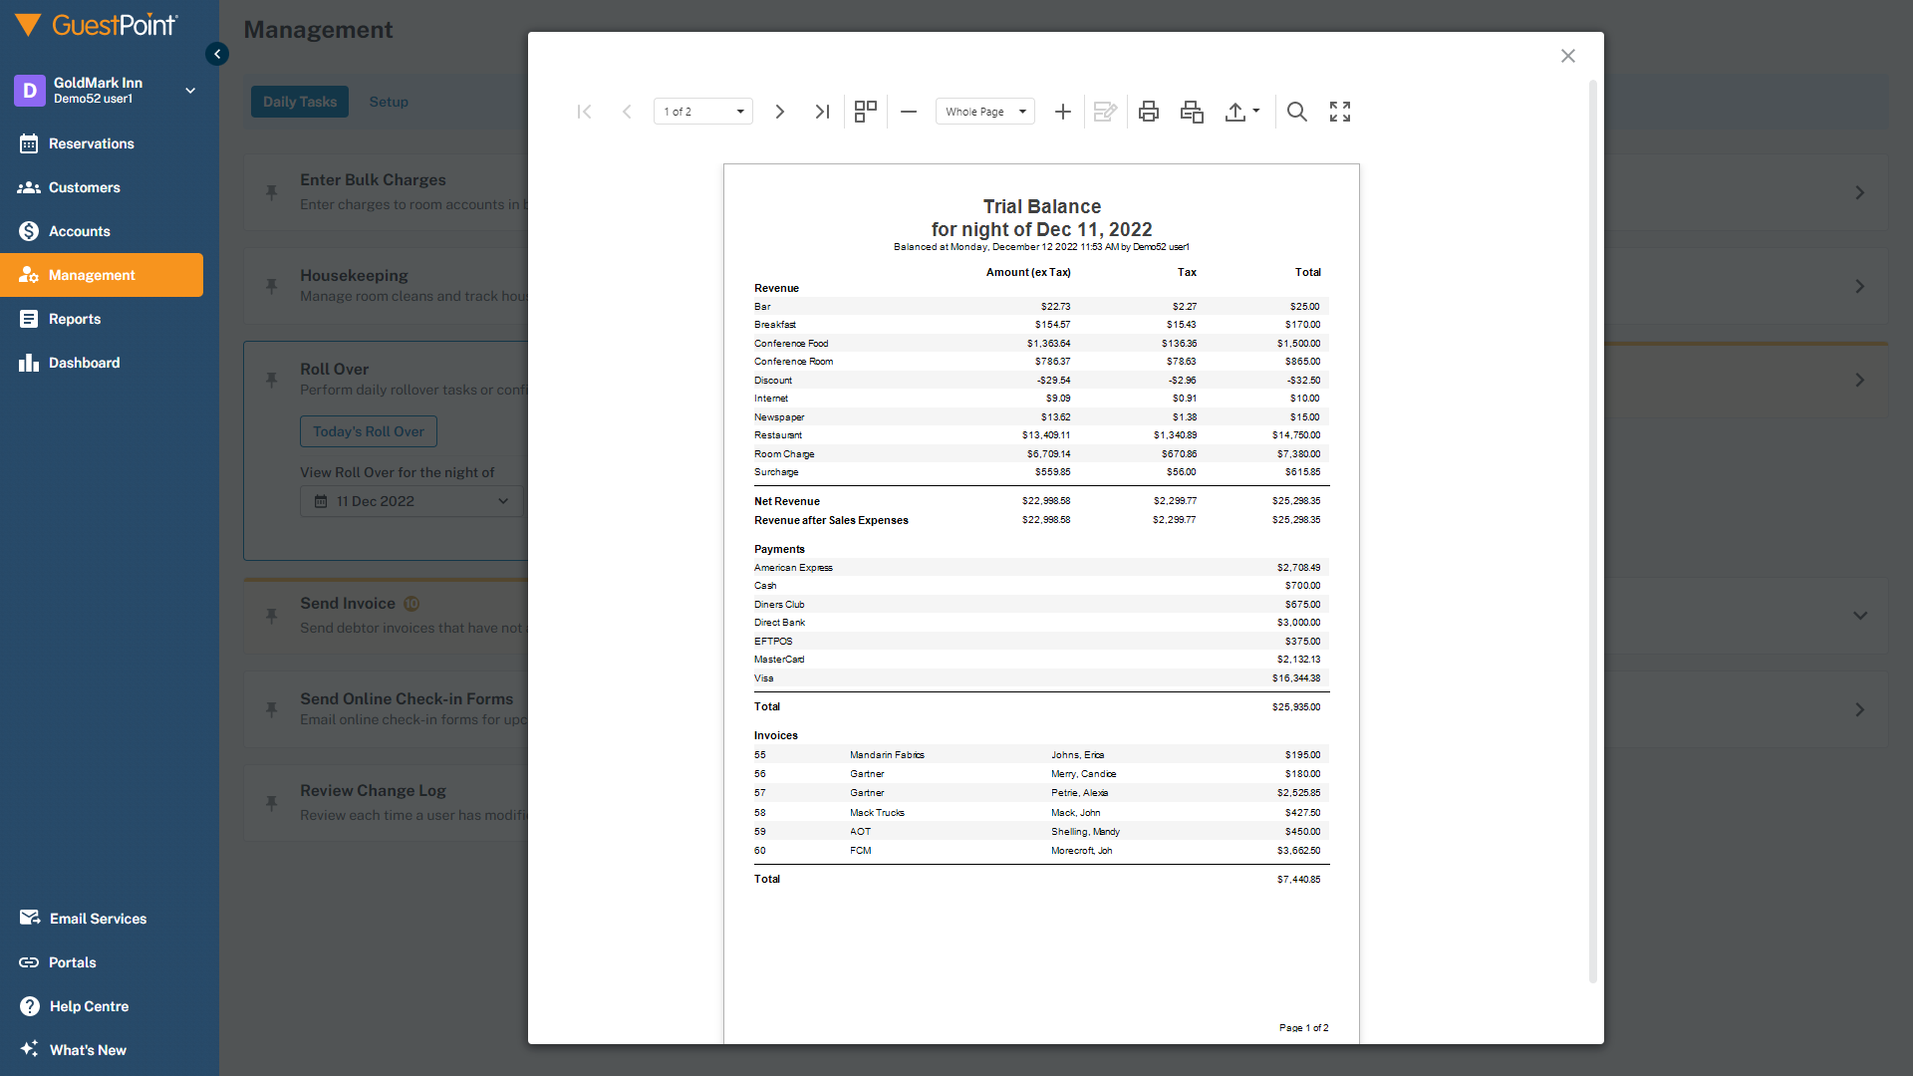Zoom in with the plus icon
Screen dimensions: 1913x1076
[1063, 112]
